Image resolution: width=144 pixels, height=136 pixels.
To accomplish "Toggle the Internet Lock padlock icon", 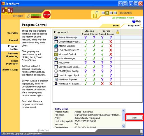I will pyautogui.click(x=95, y=15).
